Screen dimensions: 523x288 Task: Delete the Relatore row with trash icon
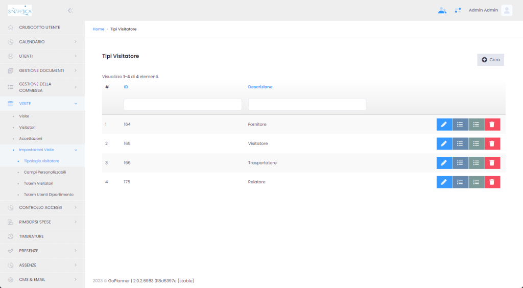pos(492,182)
